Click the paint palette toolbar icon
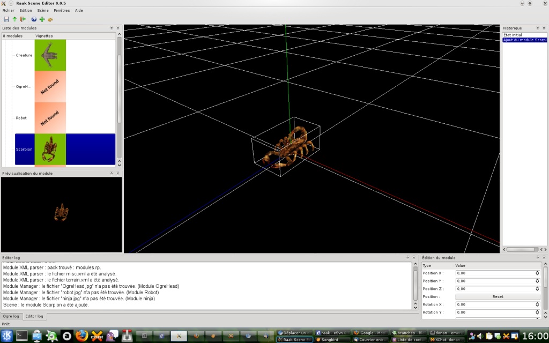This screenshot has height=343, width=549. coord(50,20)
